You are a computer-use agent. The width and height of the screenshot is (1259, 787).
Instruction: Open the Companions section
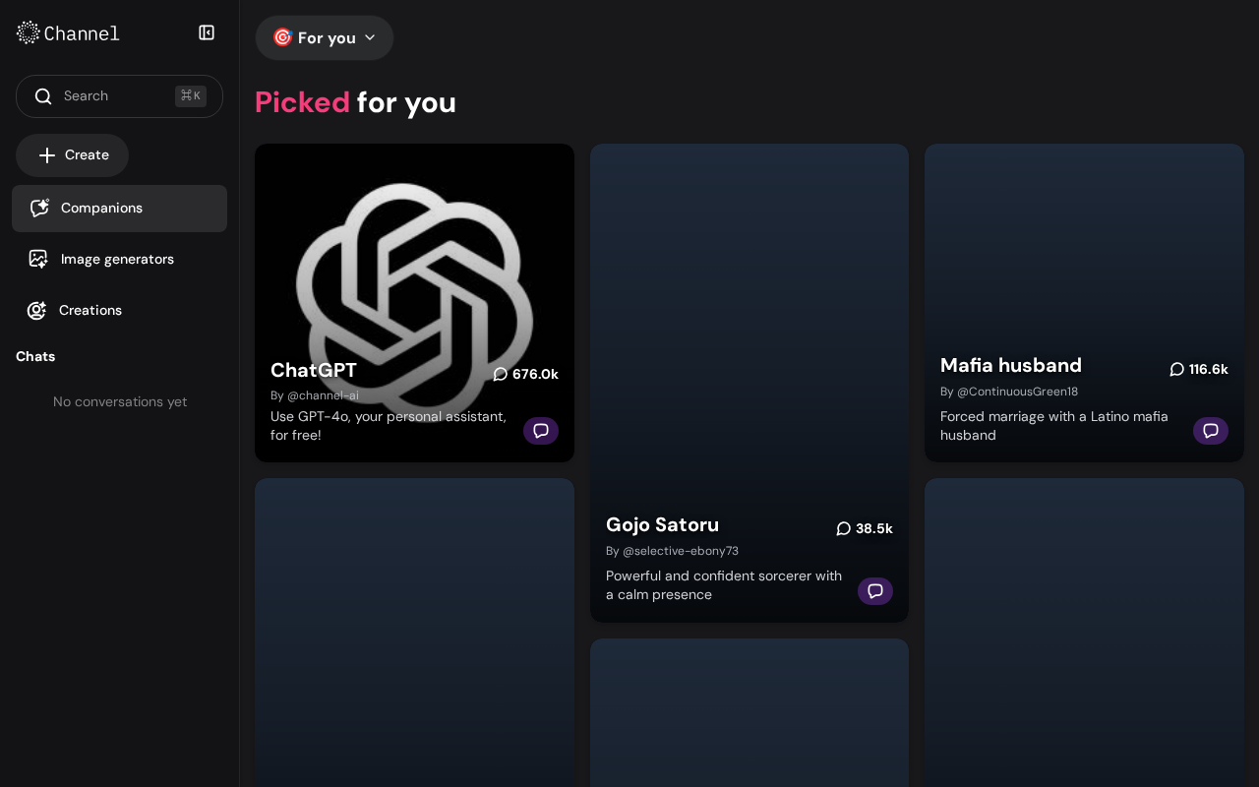click(x=119, y=209)
